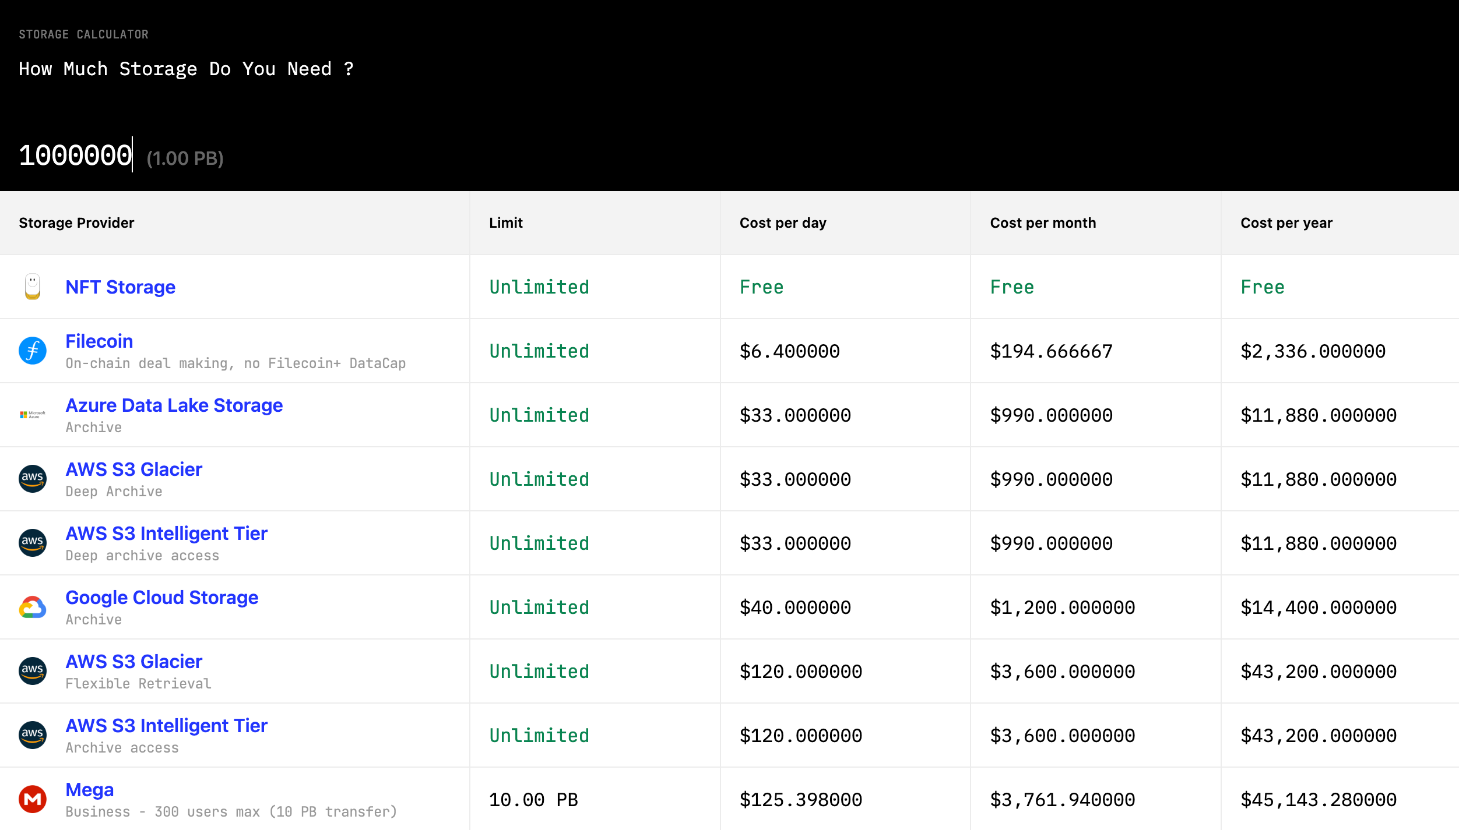Click the AWS logo beside Deep archive access
This screenshot has width=1459, height=830.
(x=33, y=543)
